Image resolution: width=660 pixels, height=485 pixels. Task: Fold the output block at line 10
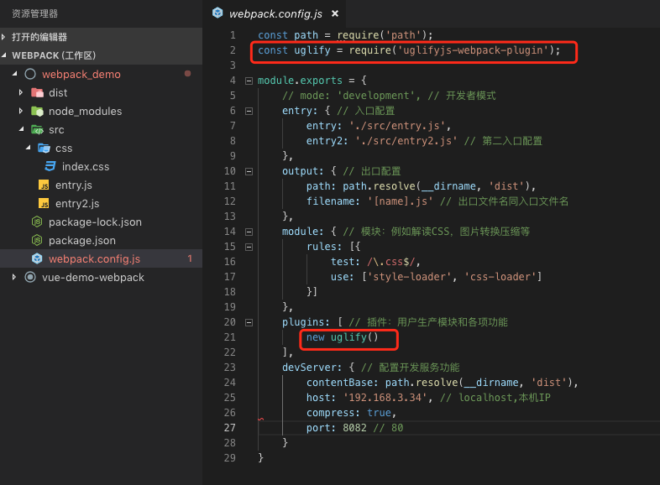[x=249, y=171]
